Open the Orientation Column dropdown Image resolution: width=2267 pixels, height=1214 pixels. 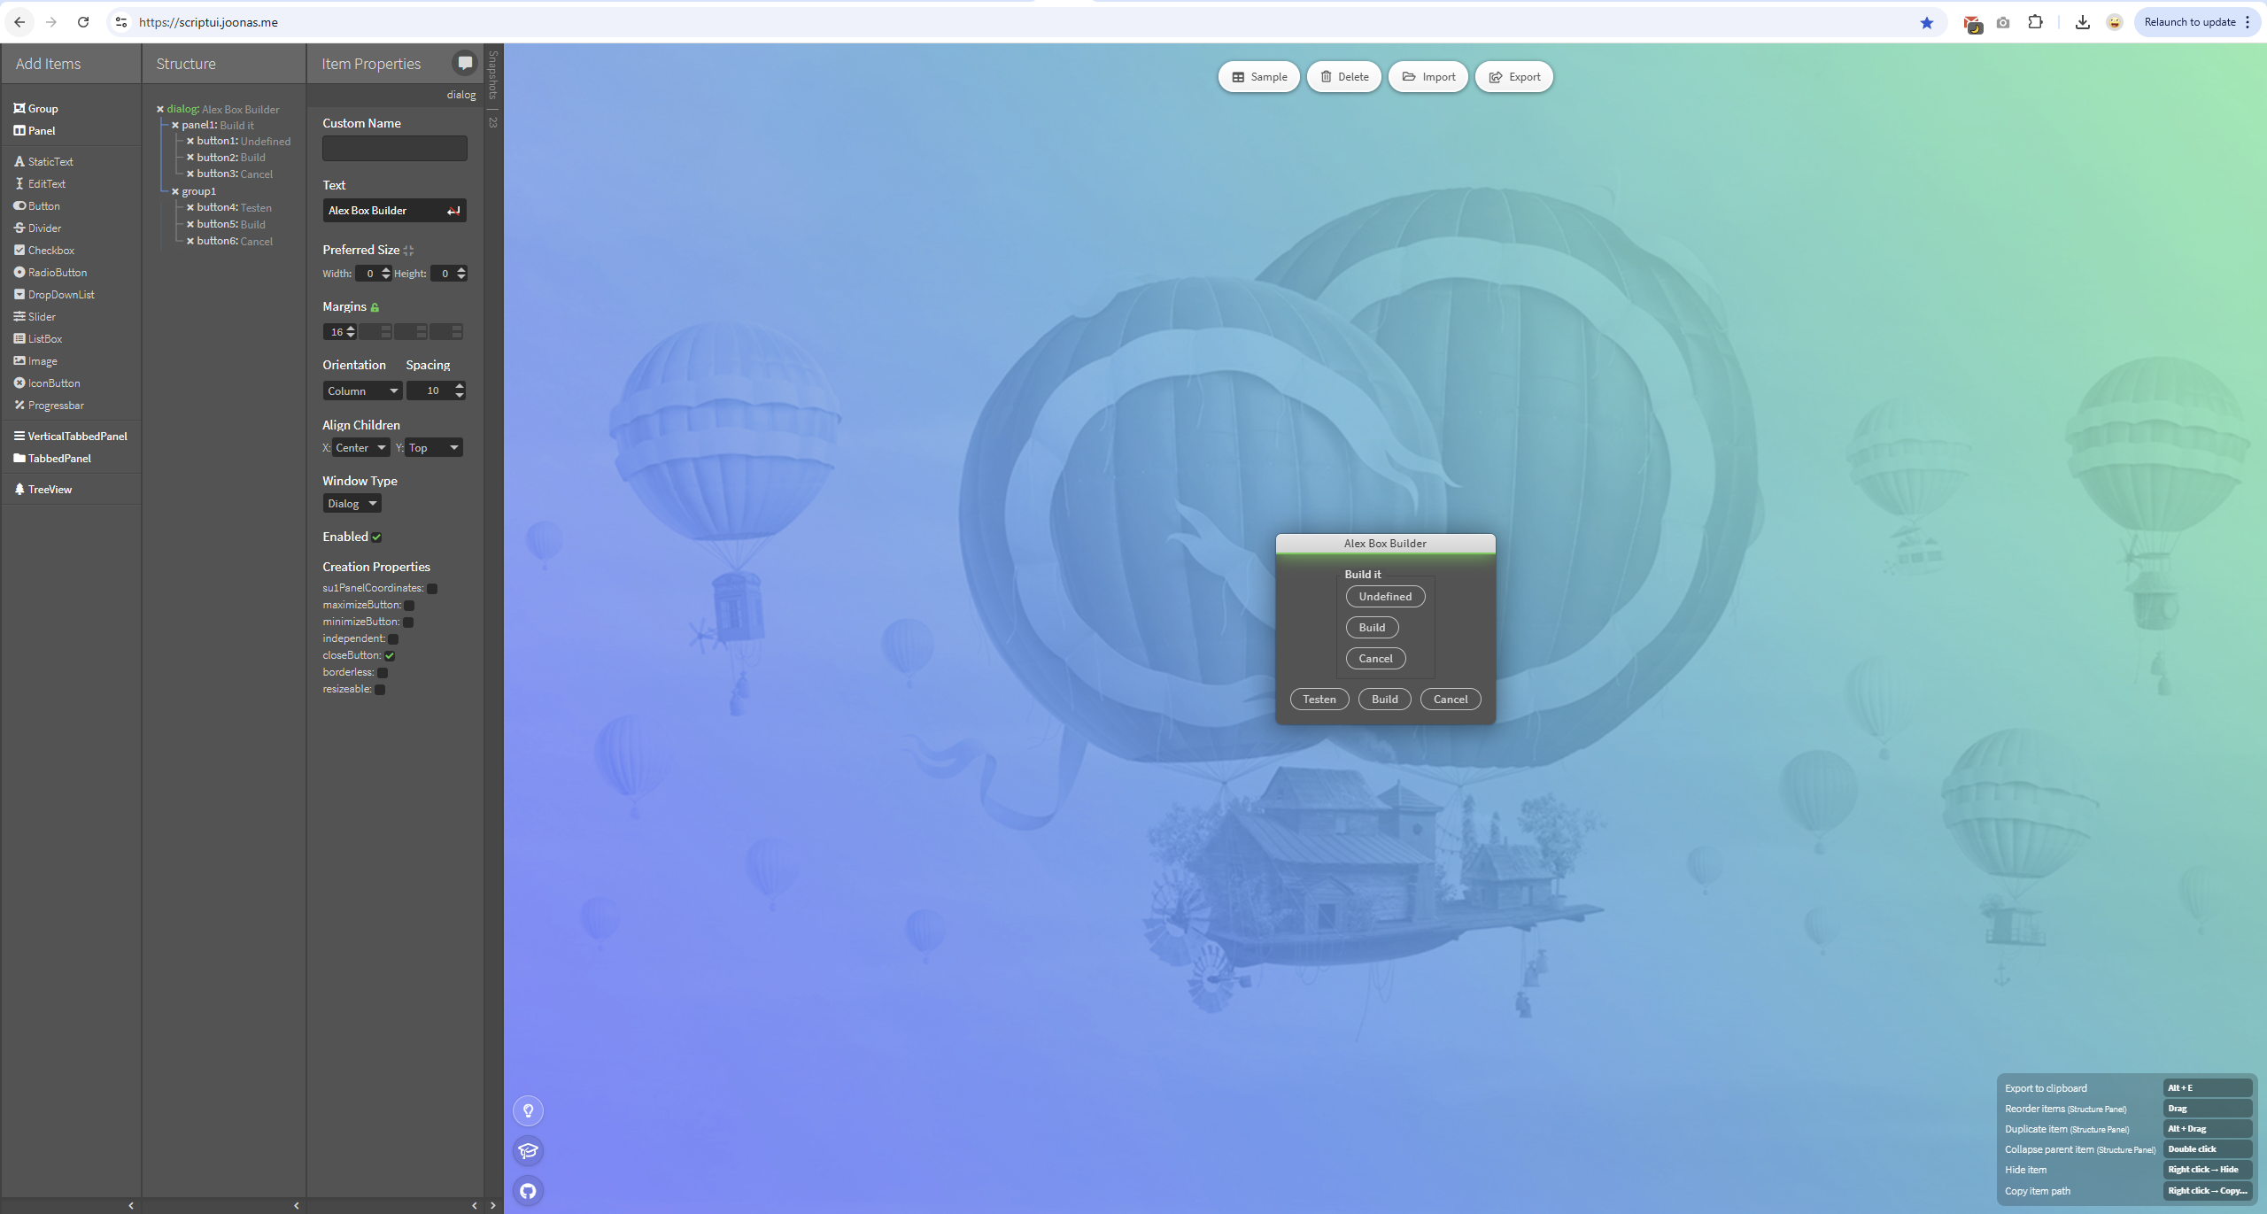361,390
